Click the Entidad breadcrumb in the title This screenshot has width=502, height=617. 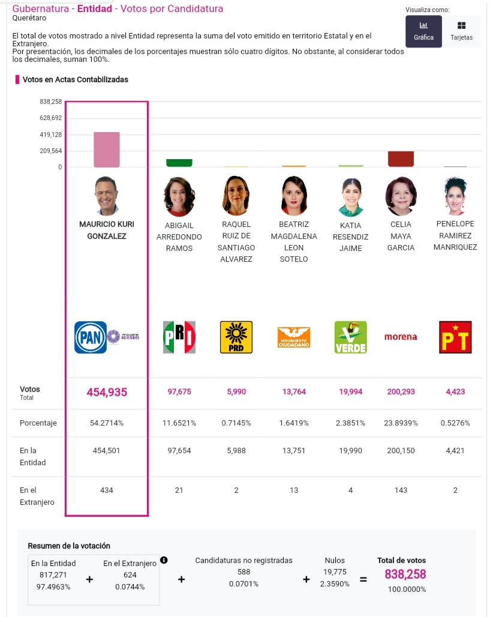pyautogui.click(x=94, y=8)
